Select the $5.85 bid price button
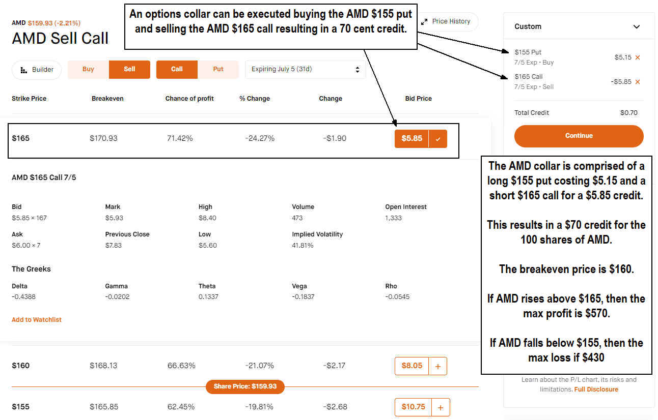This screenshot has height=420, width=658. coord(412,139)
